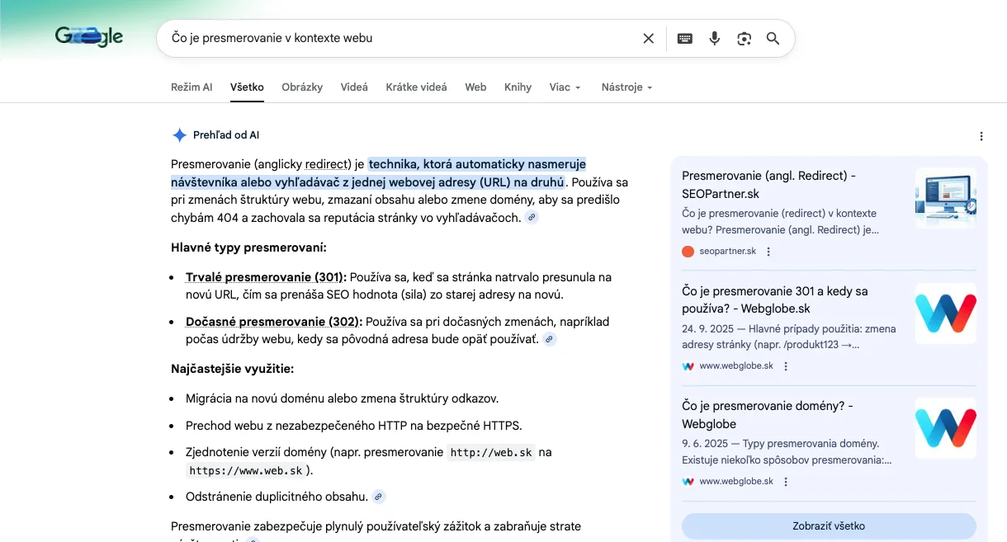This screenshot has height=542, width=1007.
Task: Start voice search with the microphone icon
Action: click(715, 38)
